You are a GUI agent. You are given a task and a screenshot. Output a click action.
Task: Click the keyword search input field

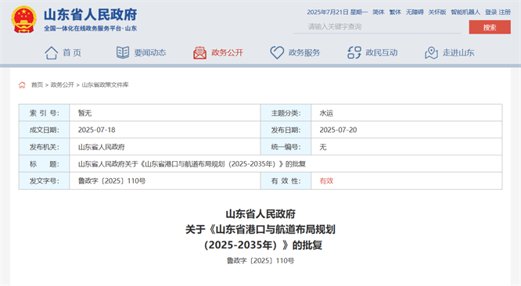tap(377, 27)
